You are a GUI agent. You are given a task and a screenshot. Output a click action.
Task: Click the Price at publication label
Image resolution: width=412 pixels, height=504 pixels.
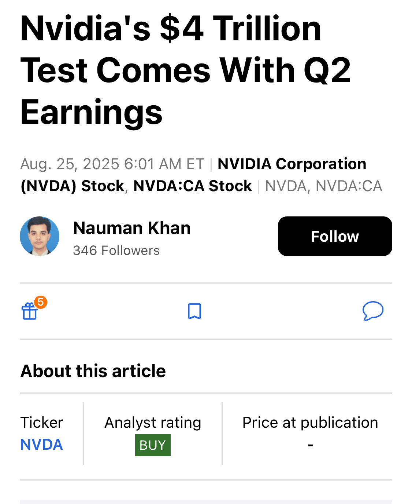tap(310, 423)
